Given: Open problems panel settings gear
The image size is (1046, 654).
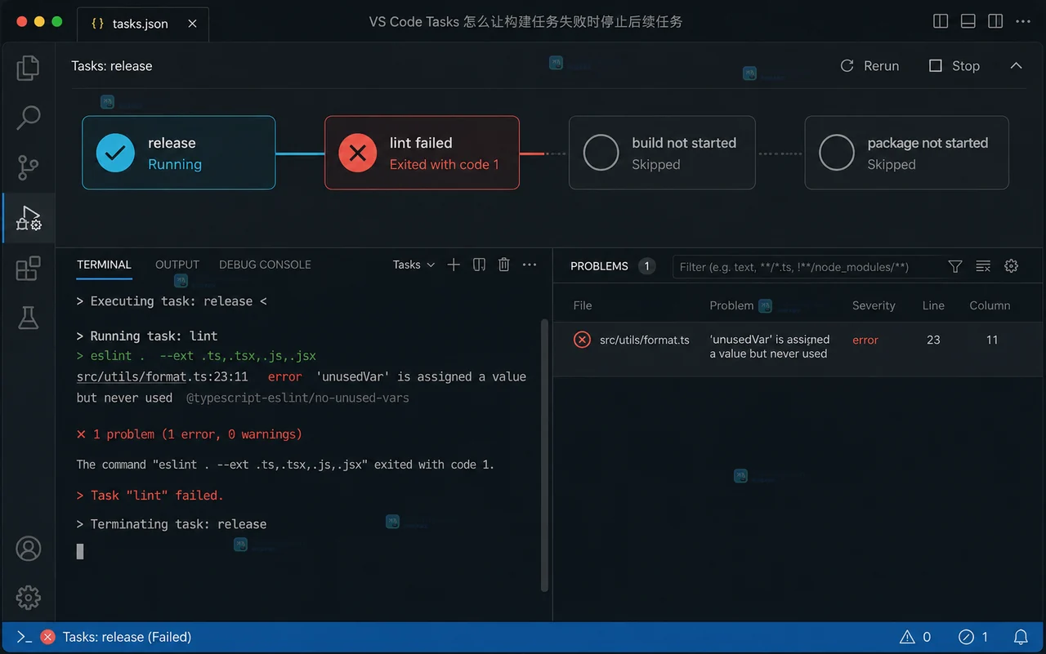Looking at the screenshot, I should 1012,266.
